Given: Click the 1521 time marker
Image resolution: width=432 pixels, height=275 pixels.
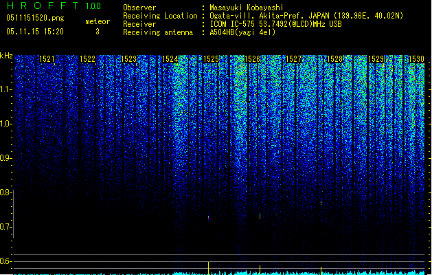Looking at the screenshot, I should tap(47, 59).
